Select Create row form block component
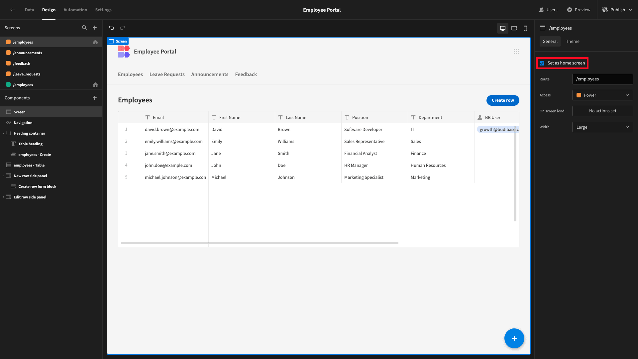Viewport: 638px width, 359px height. point(51,186)
